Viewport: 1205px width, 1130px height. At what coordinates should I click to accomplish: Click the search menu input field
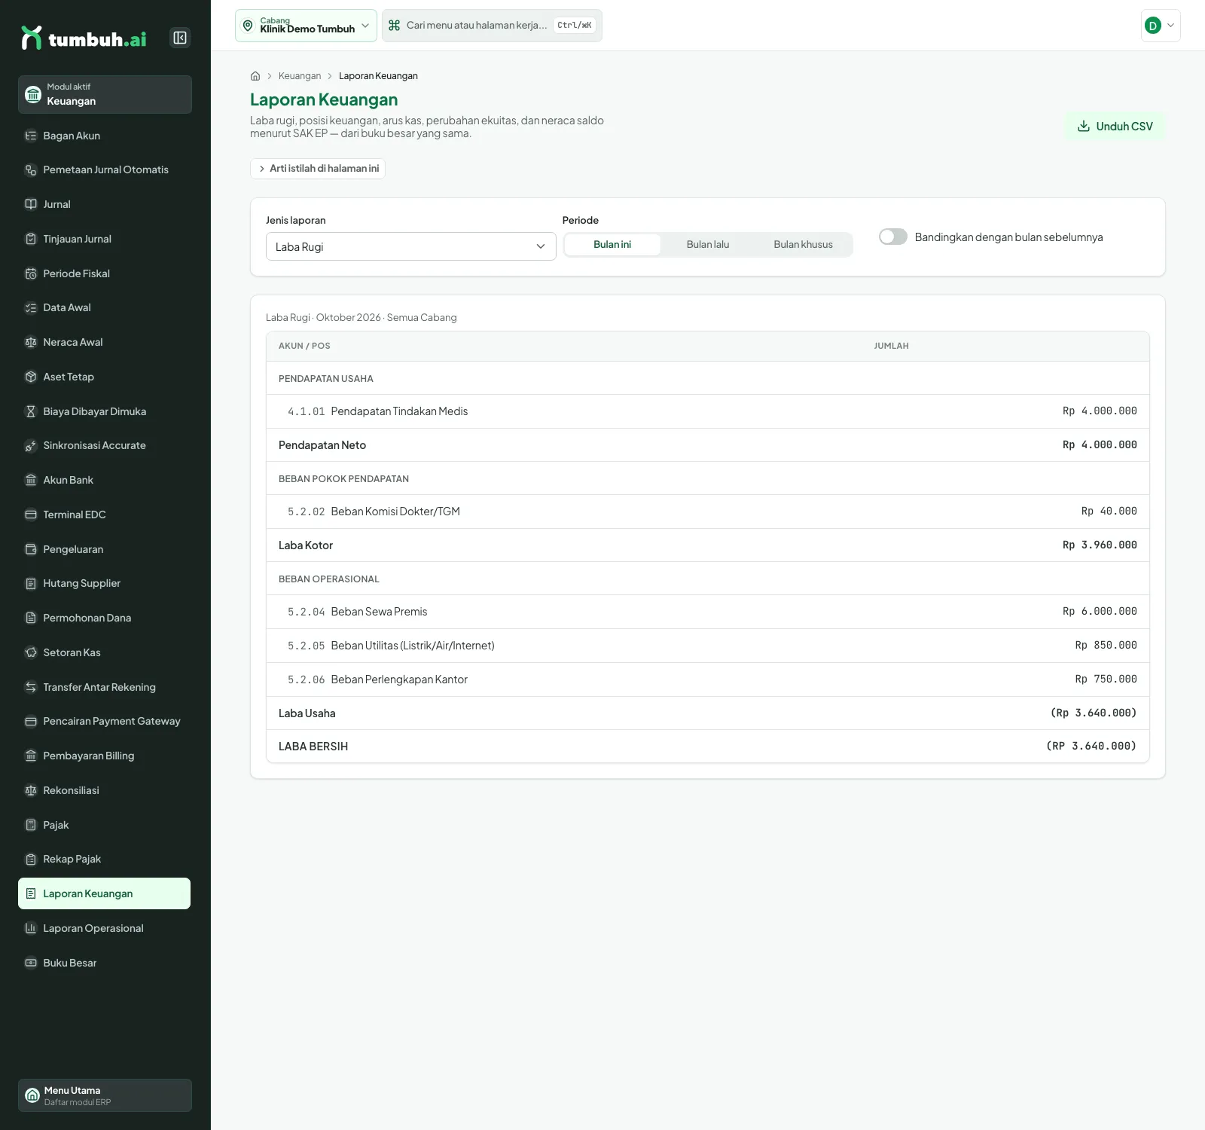492,26
